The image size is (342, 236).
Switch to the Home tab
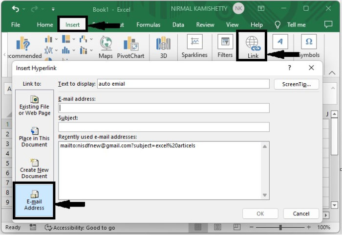(x=45, y=24)
